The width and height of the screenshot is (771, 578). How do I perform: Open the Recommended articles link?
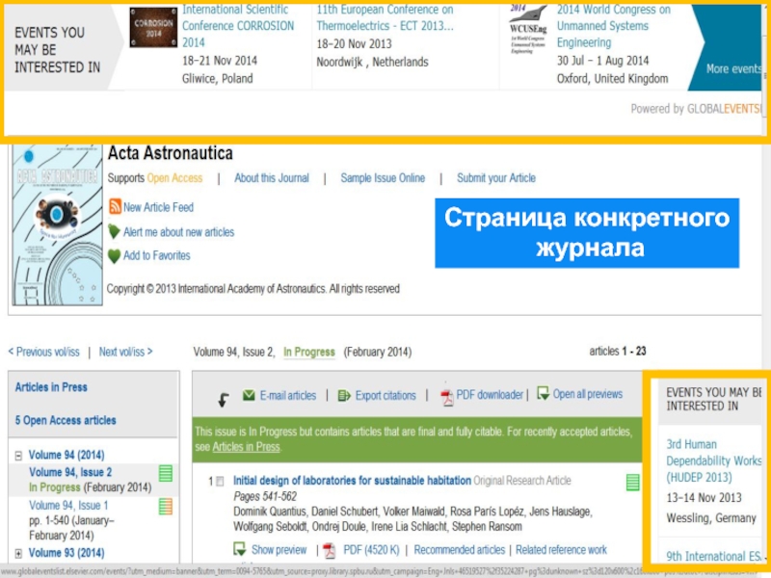pyautogui.click(x=459, y=550)
